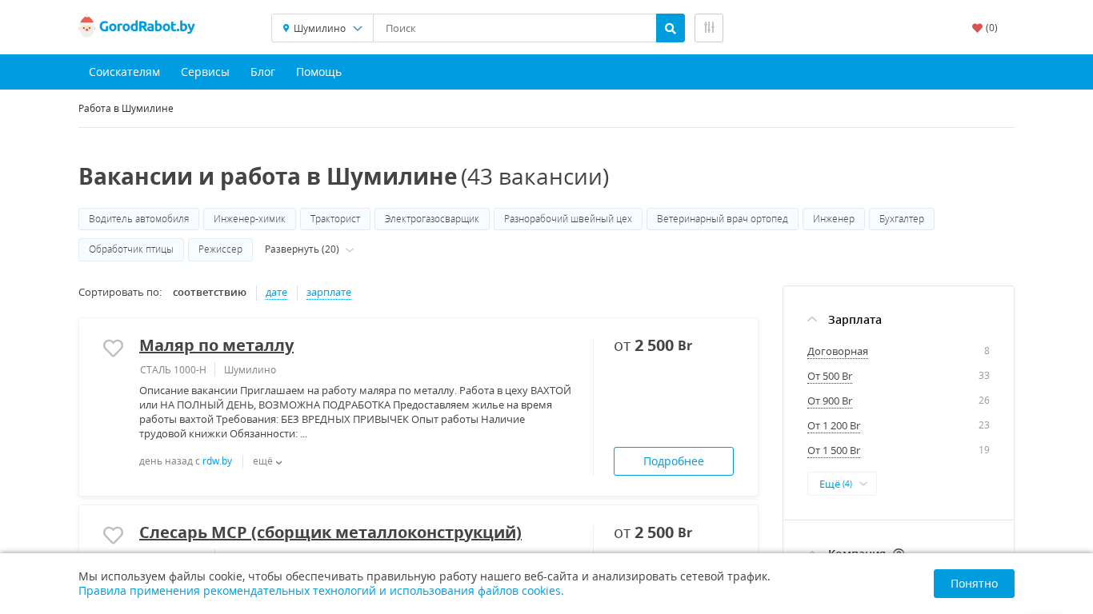Open the Шумилино city dropdown
Viewport: 1093px width, 614px height.
click(x=322, y=28)
